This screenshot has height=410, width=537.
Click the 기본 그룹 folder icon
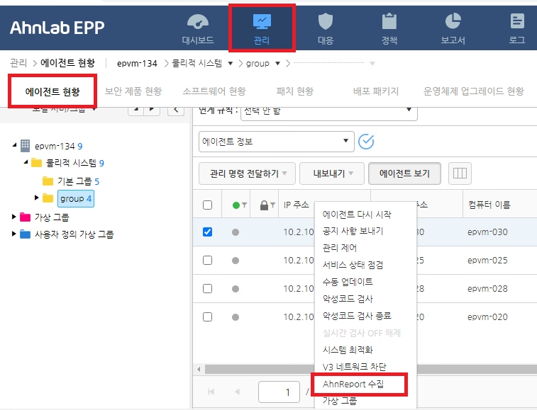pyautogui.click(x=48, y=181)
